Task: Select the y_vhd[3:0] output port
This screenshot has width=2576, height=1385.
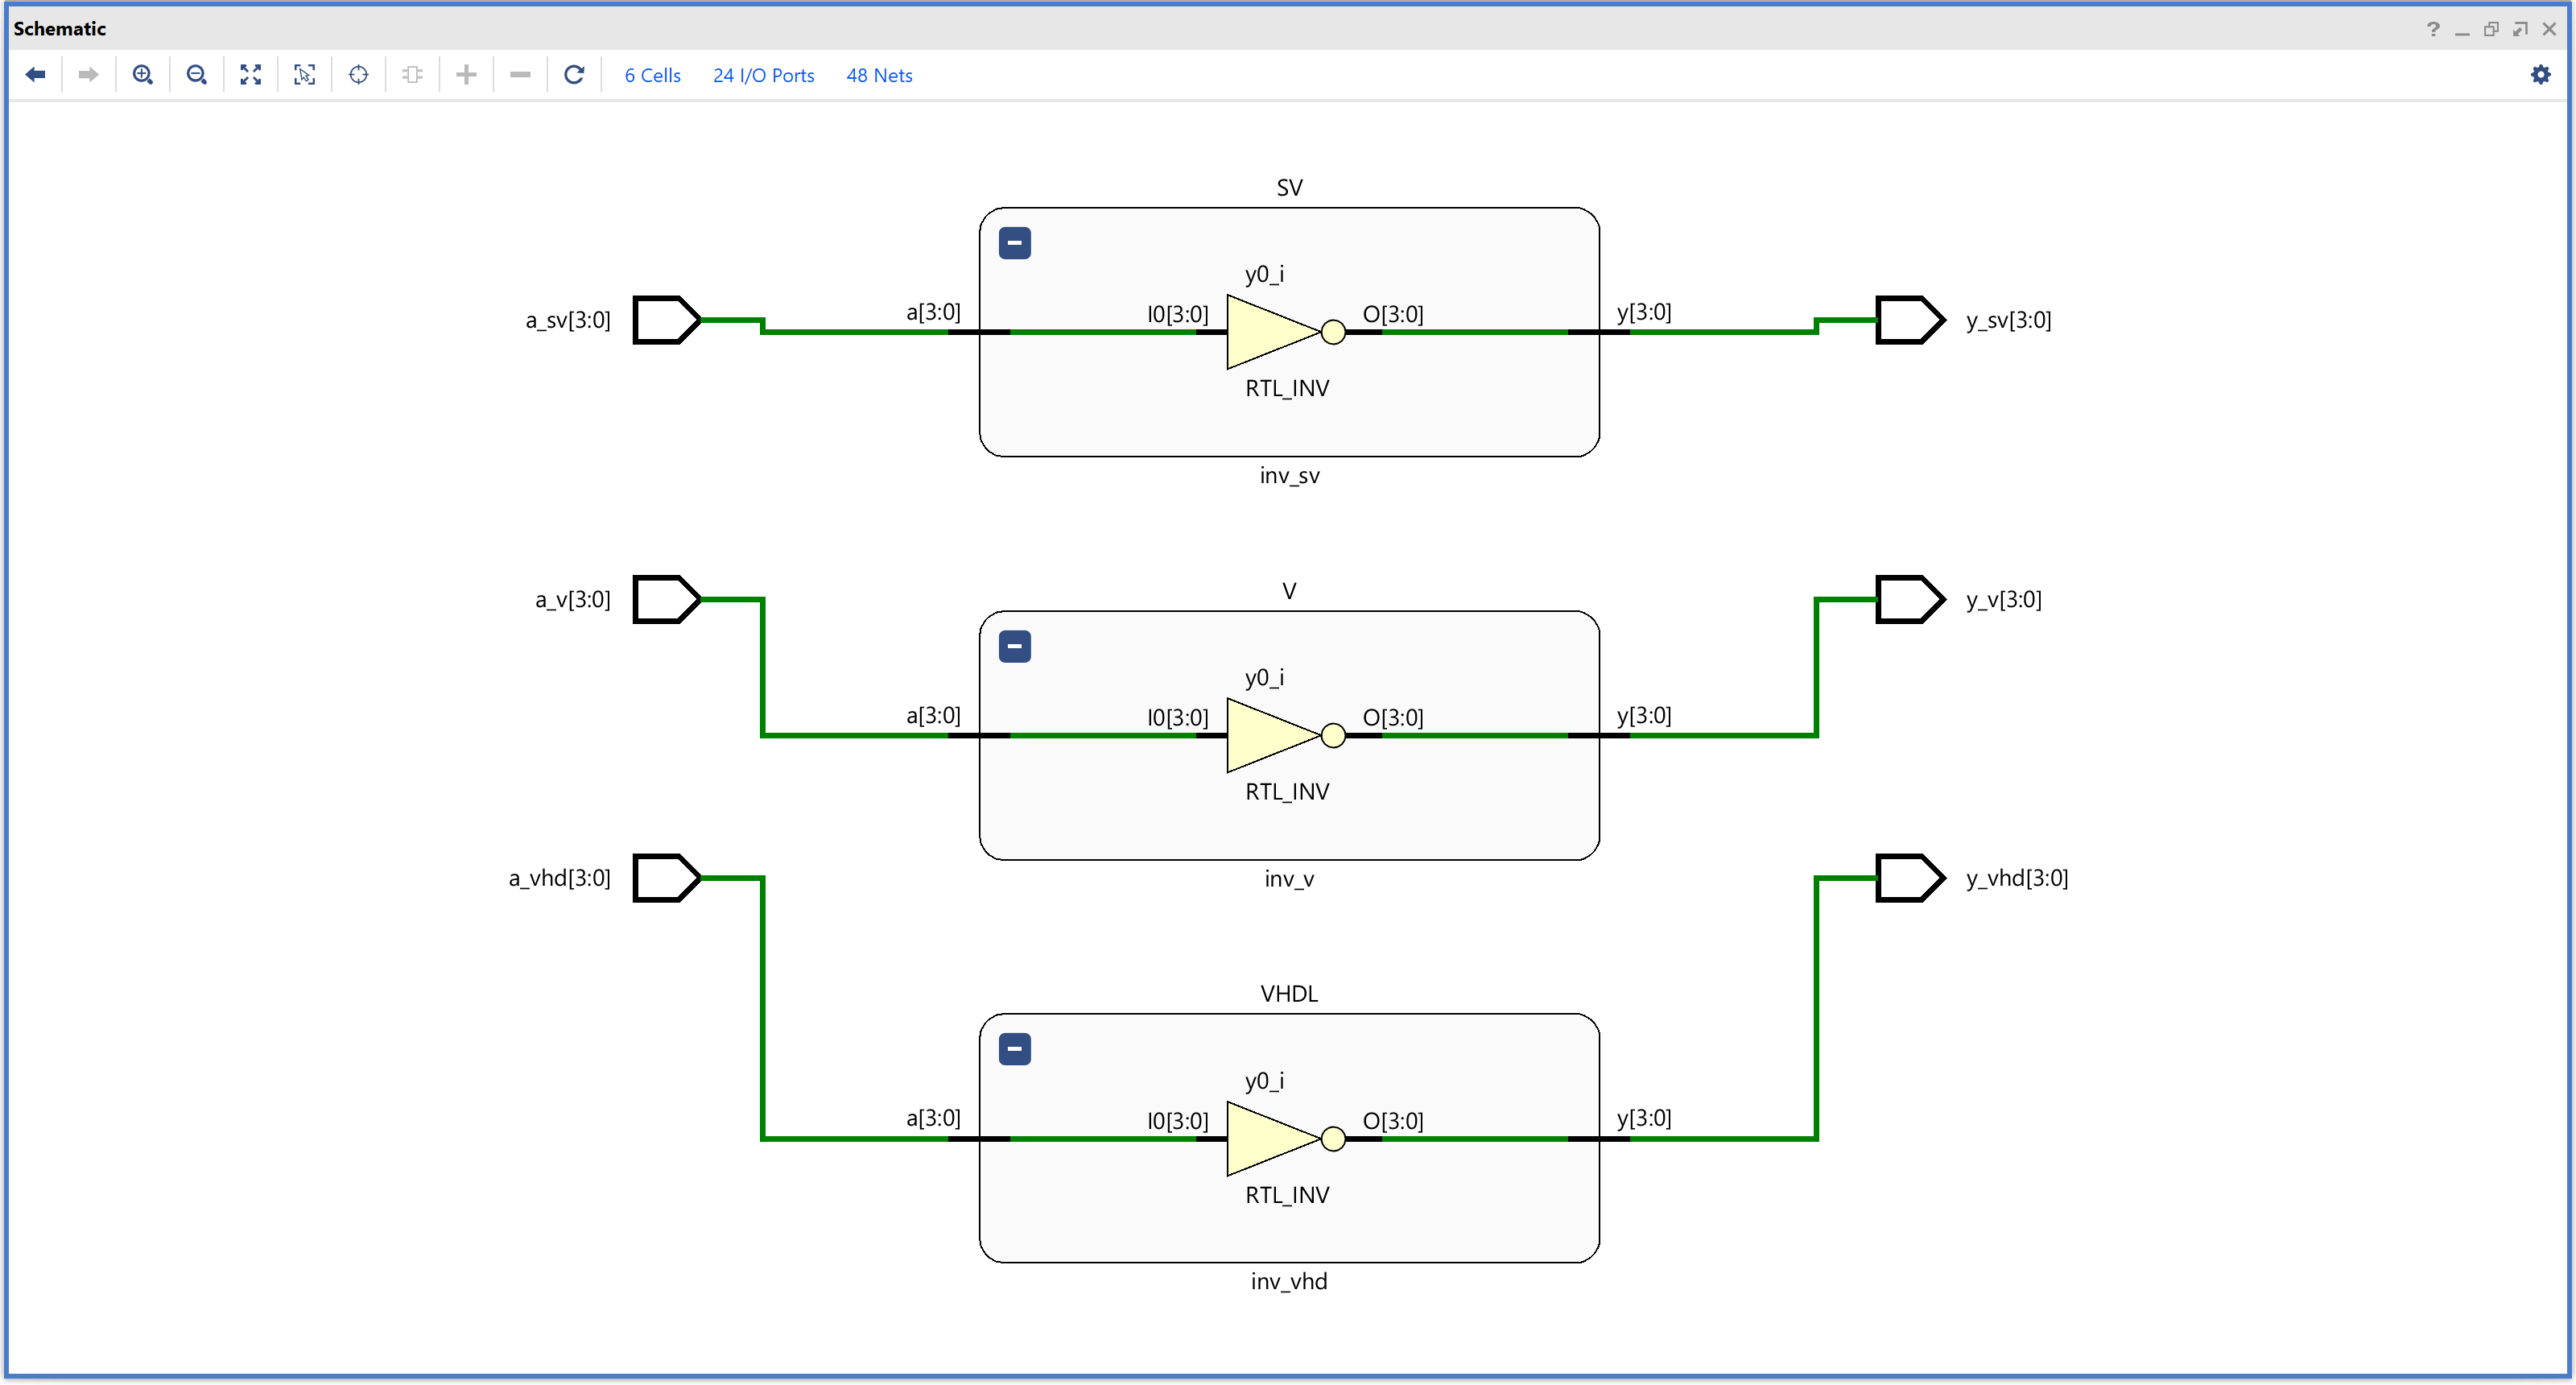Action: tap(1908, 878)
